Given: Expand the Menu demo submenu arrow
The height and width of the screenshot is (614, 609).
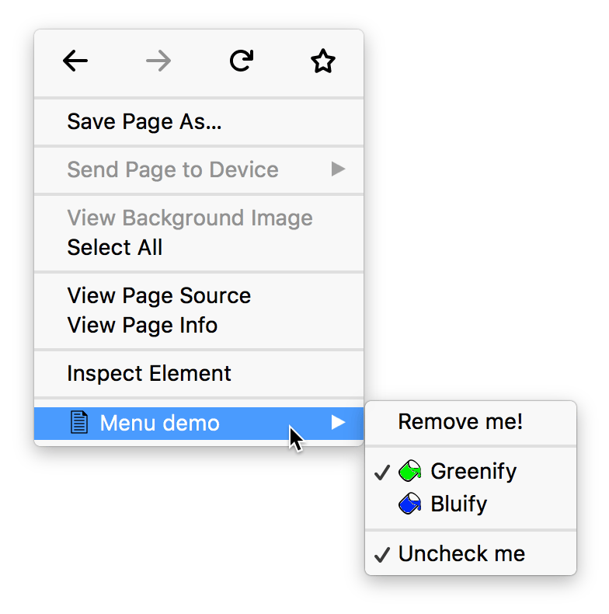Looking at the screenshot, I should coord(338,422).
